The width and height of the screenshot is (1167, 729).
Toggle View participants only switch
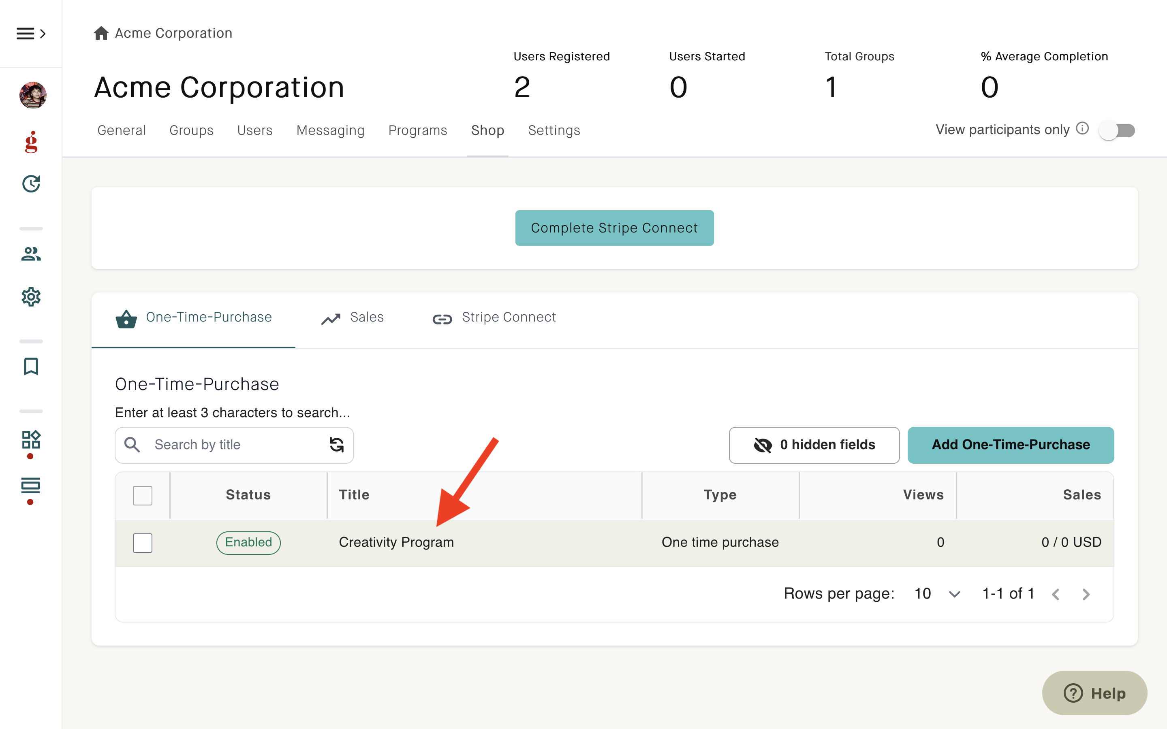coord(1117,130)
